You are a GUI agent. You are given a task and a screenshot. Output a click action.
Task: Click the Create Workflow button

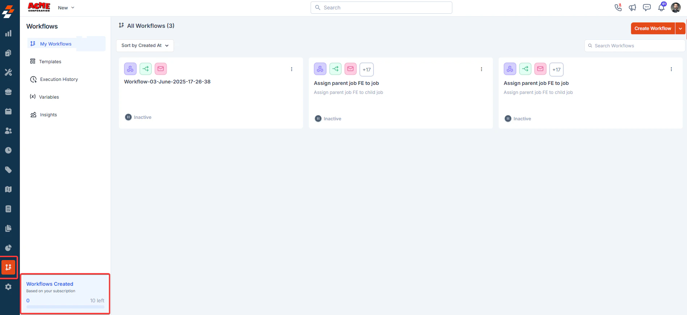coord(653,29)
